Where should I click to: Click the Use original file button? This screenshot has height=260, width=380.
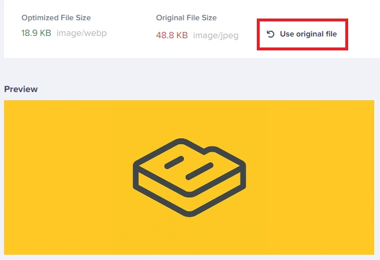[302, 34]
